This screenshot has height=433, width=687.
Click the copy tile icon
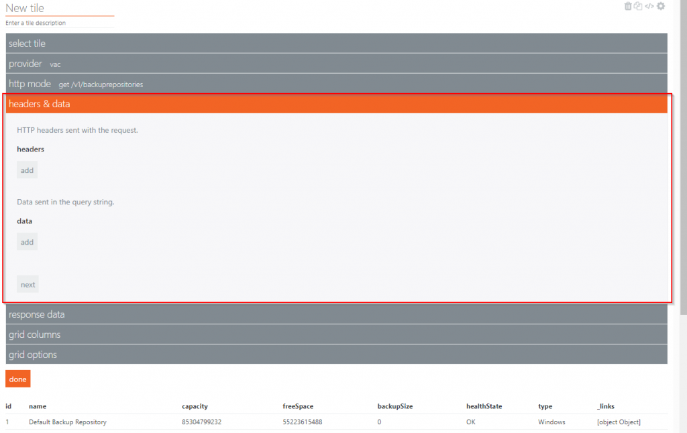coord(638,6)
